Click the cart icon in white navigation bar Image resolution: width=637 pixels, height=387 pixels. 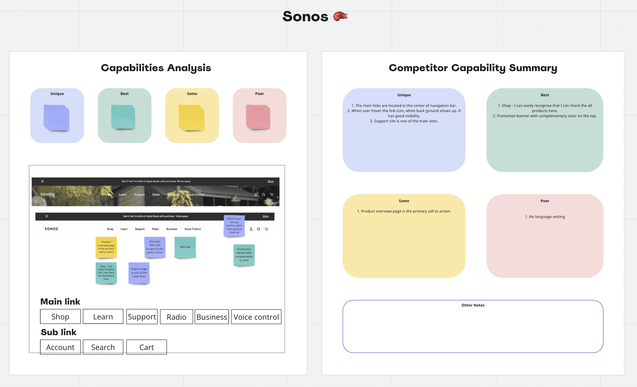[x=266, y=229]
